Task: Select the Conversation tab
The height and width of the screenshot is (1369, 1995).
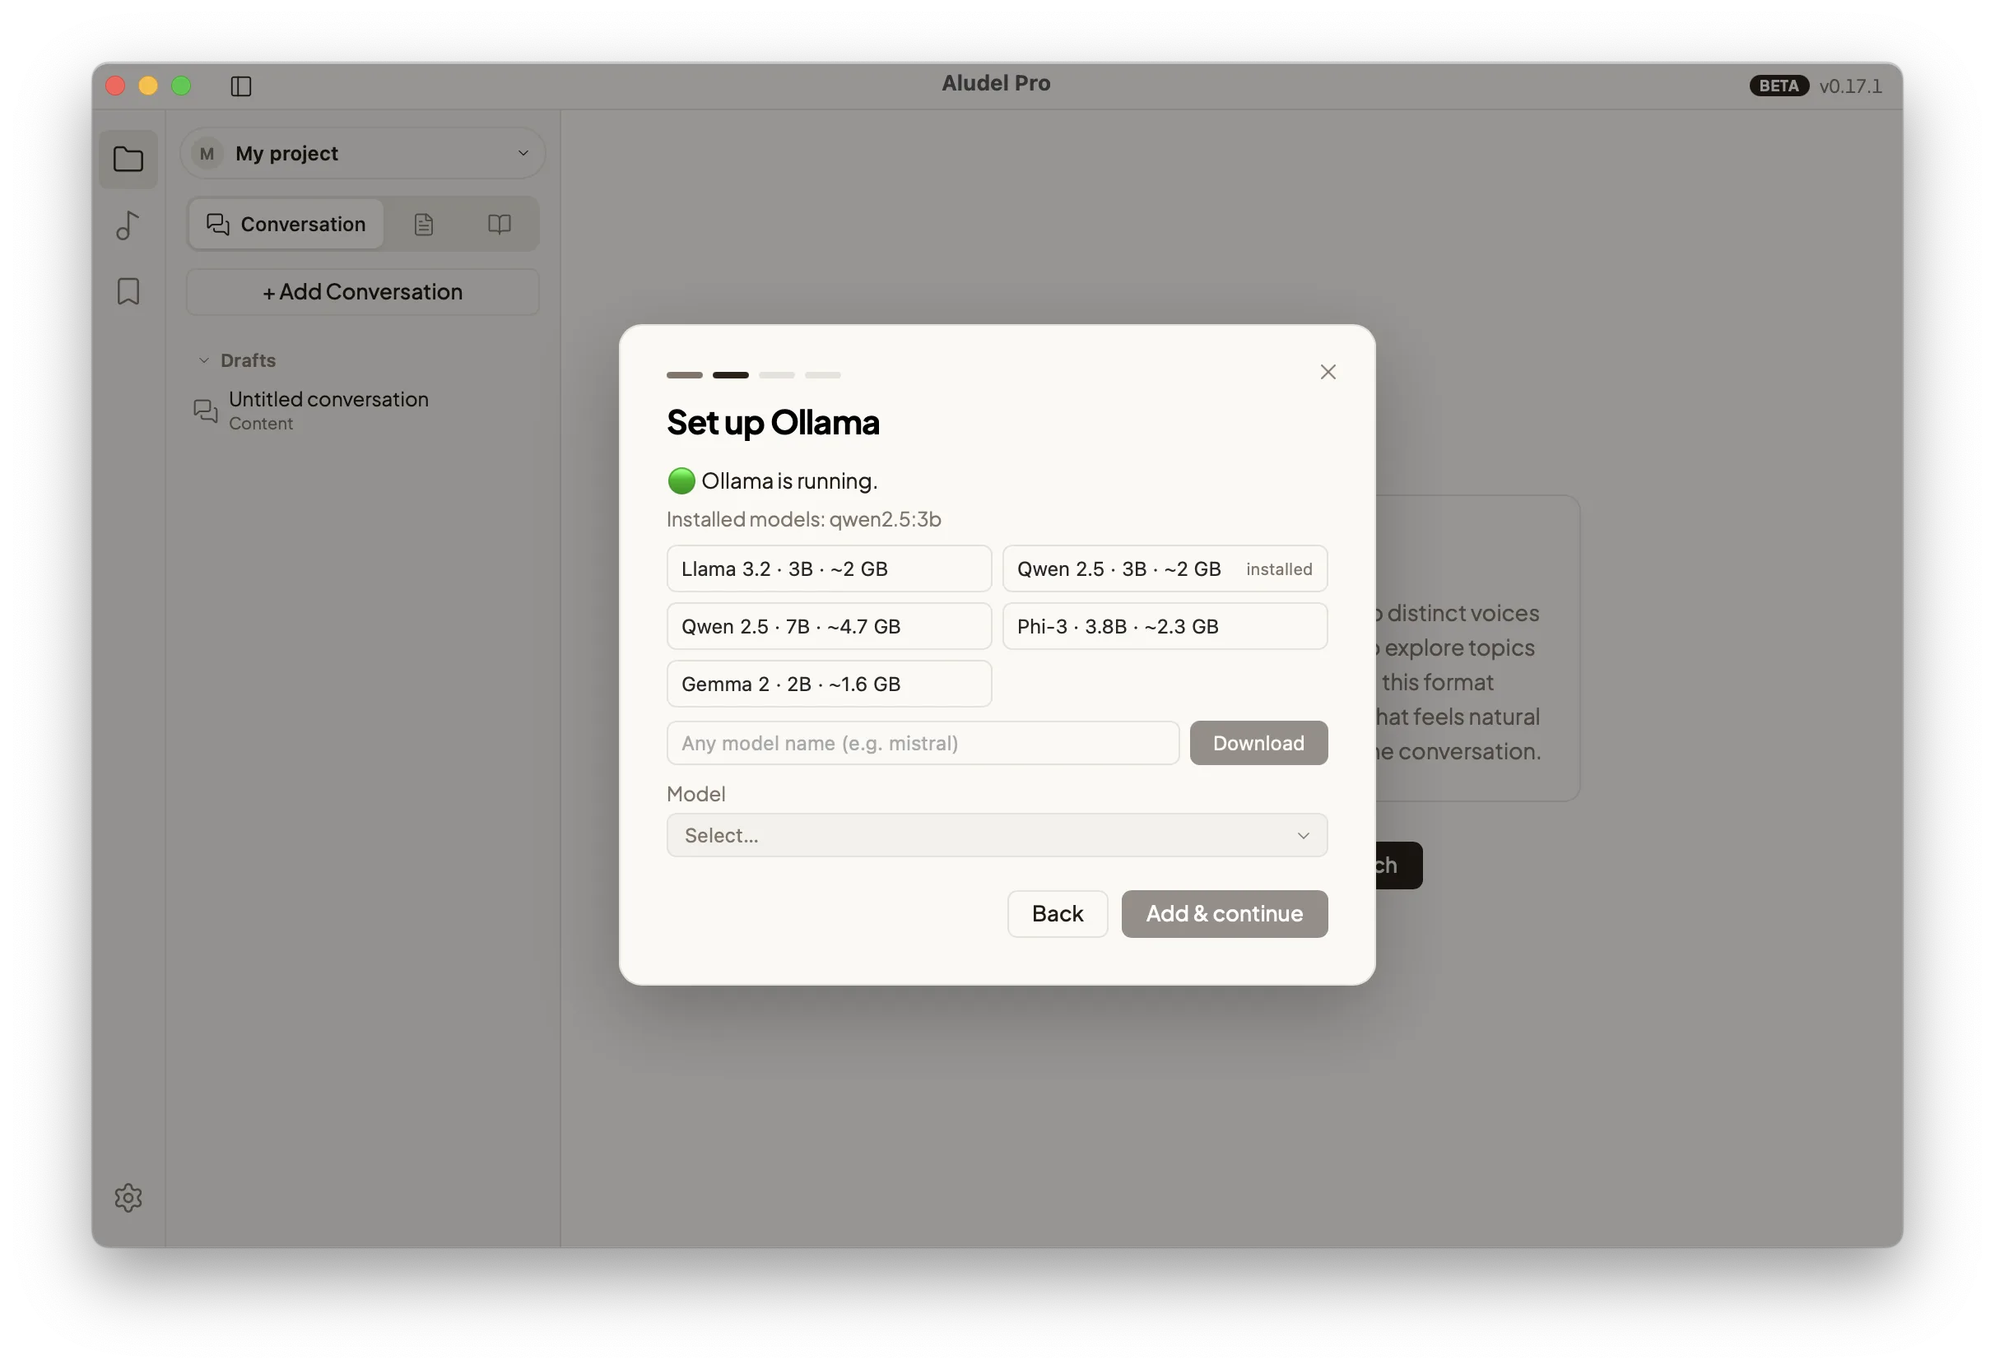Action: tap(286, 224)
